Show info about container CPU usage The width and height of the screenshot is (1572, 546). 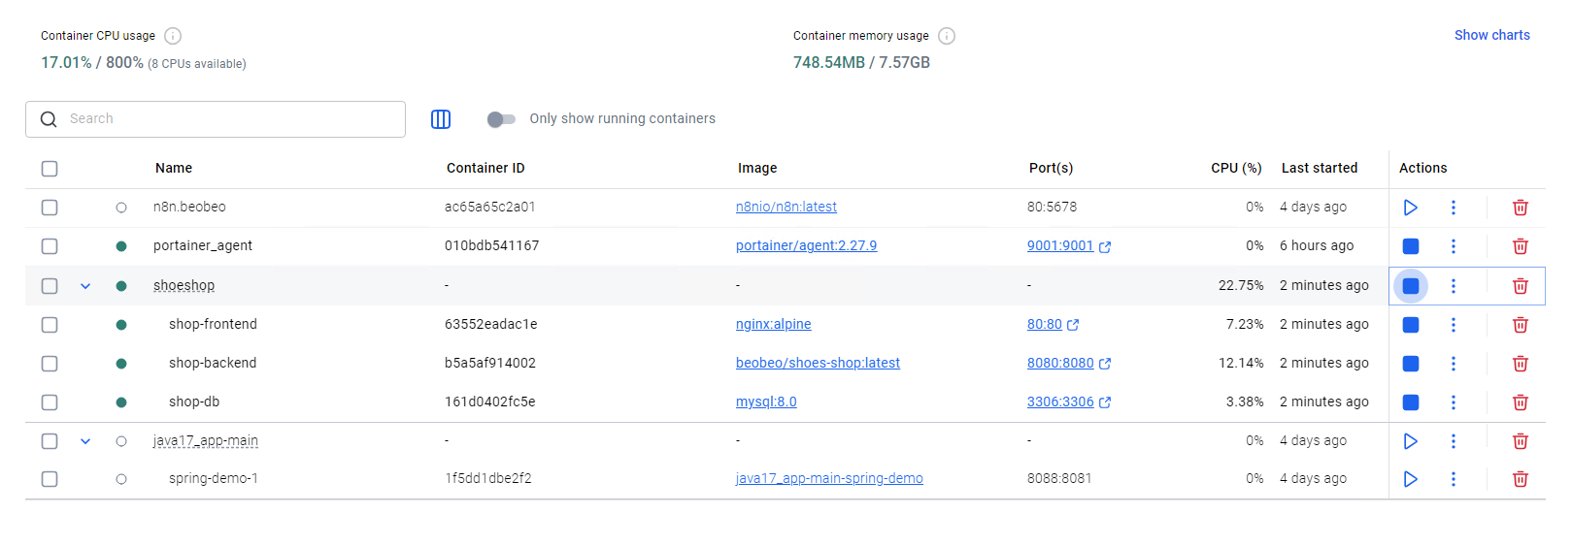click(173, 36)
